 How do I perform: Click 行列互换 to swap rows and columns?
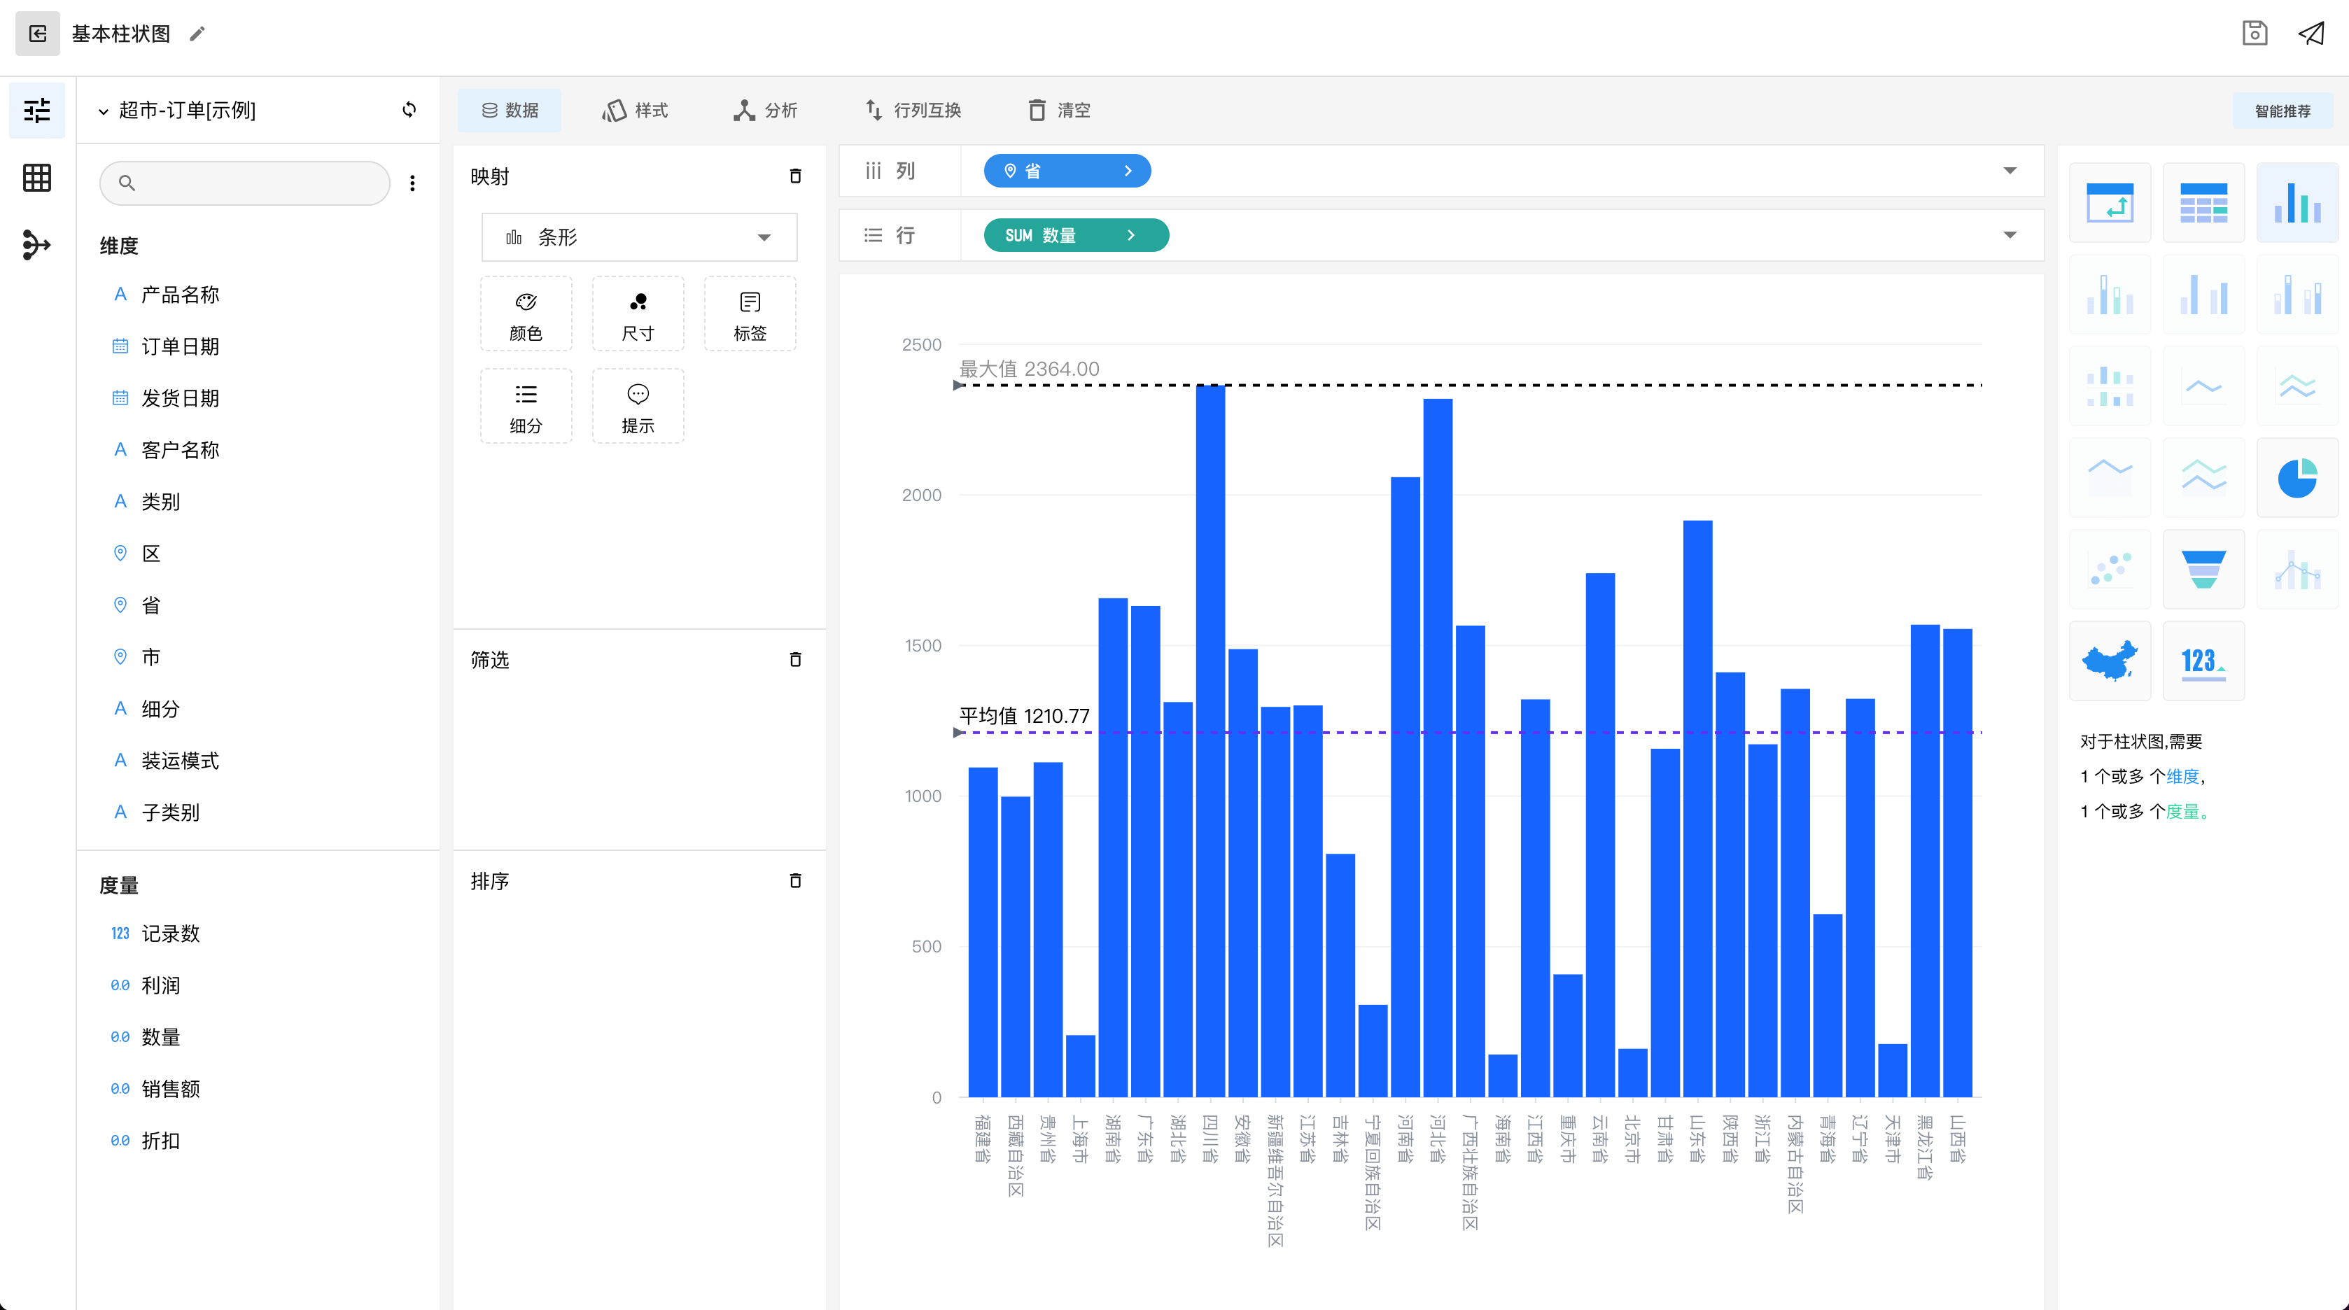(x=913, y=111)
